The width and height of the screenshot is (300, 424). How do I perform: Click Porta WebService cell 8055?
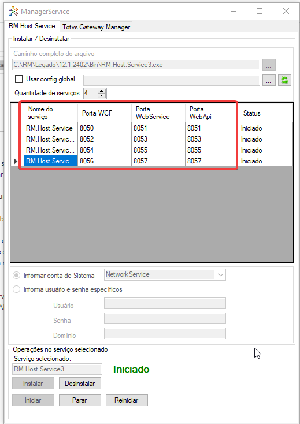(x=158, y=150)
